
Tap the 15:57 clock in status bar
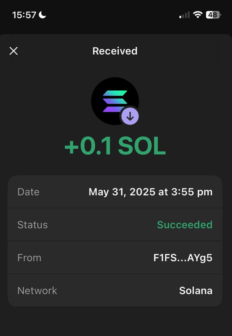[x=24, y=15]
